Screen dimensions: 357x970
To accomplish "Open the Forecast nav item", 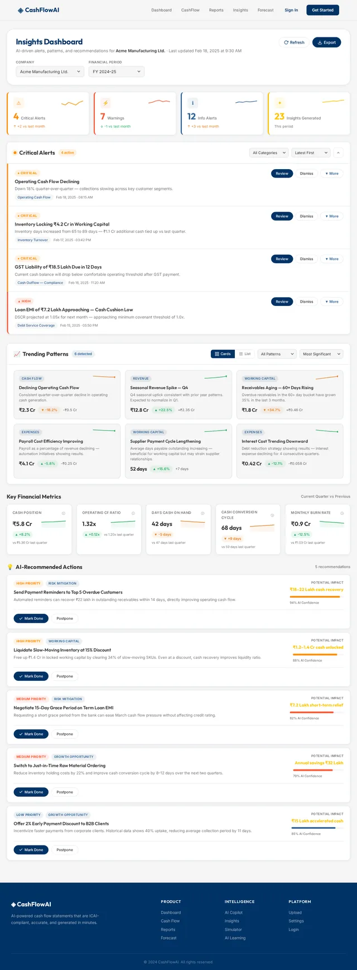I will point(266,10).
